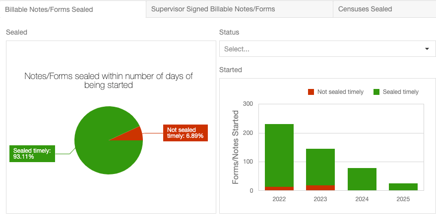Open the Censuses Sealed tab
Viewport: 436px width, 214px height.
[384, 9]
